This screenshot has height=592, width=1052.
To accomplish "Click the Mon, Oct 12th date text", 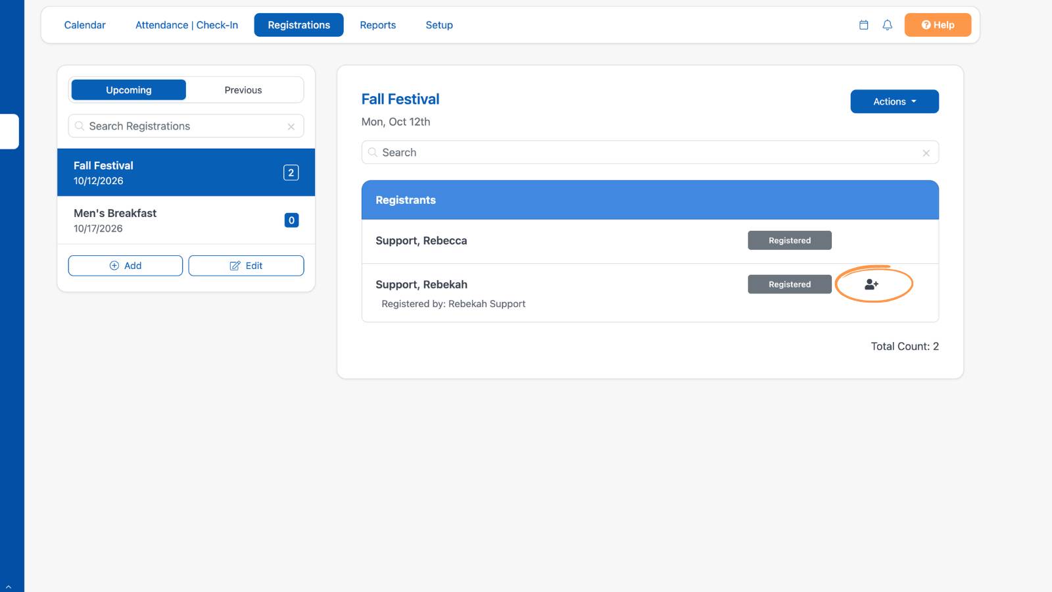I will point(396,122).
